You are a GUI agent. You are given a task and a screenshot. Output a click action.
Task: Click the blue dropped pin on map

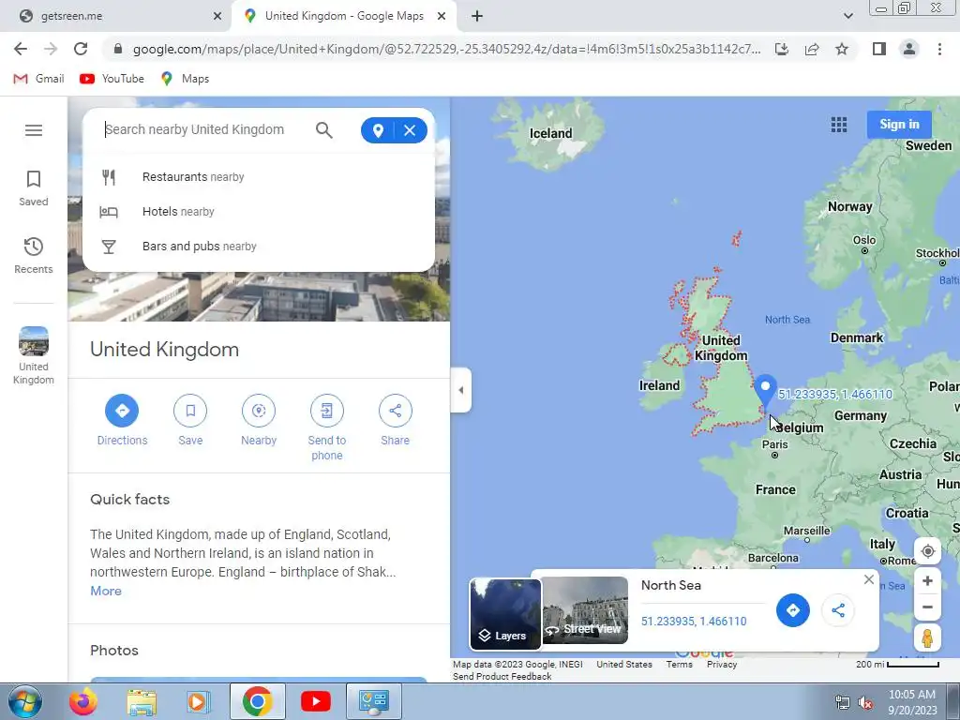[765, 392]
